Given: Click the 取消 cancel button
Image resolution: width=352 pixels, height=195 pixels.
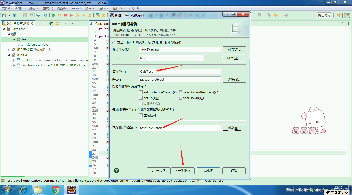Looking at the screenshot, I should tap(234, 171).
